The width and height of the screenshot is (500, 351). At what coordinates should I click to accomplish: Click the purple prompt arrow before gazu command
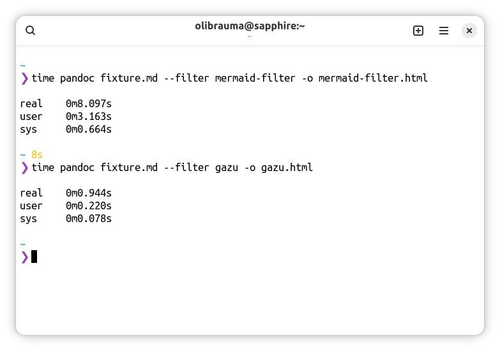coord(24,168)
